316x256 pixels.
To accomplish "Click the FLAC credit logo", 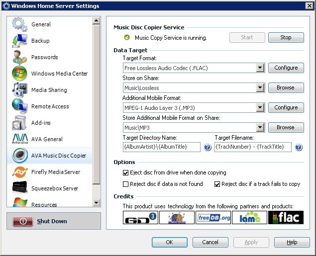I will point(286,217).
